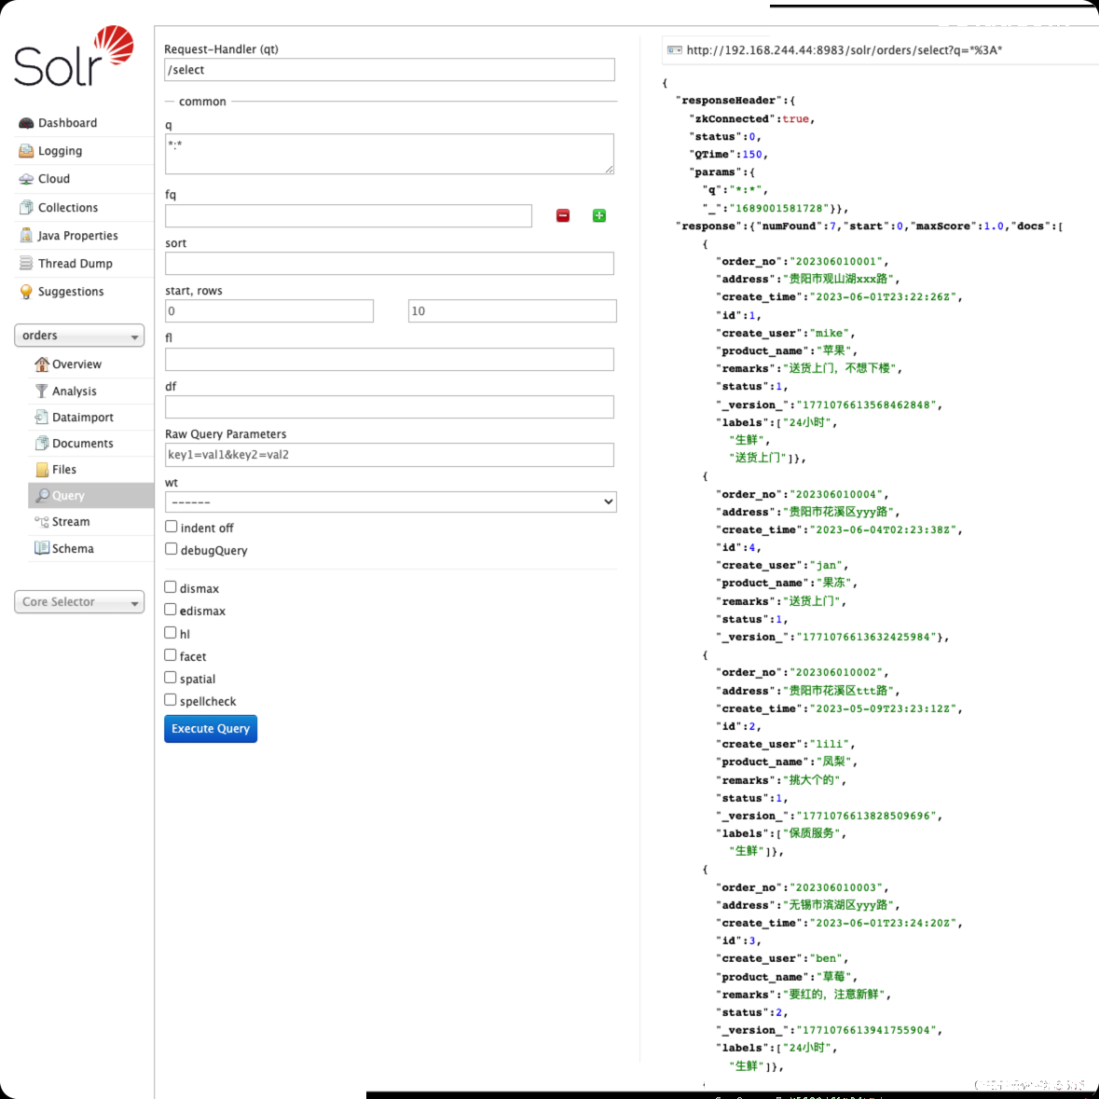Click the sort input field
This screenshot has height=1099, width=1099.
390,264
